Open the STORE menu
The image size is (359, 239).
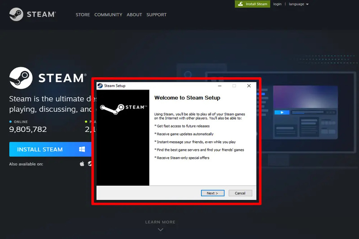click(83, 15)
